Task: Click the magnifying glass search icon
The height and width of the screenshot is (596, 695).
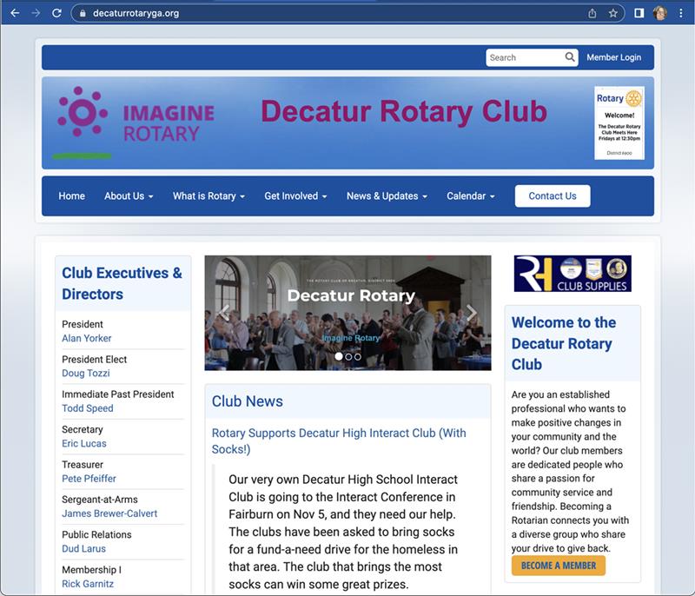Action: (570, 57)
